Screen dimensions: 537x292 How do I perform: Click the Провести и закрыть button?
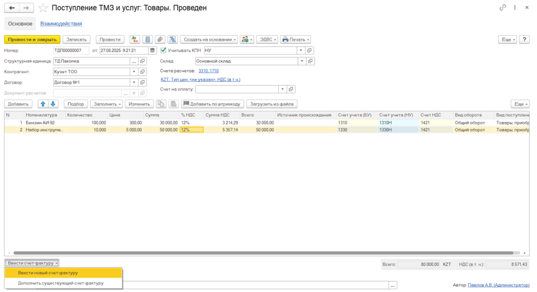click(31, 39)
